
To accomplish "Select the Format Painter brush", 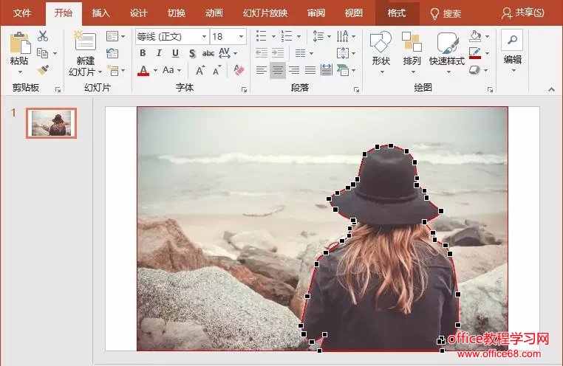I will (x=43, y=70).
